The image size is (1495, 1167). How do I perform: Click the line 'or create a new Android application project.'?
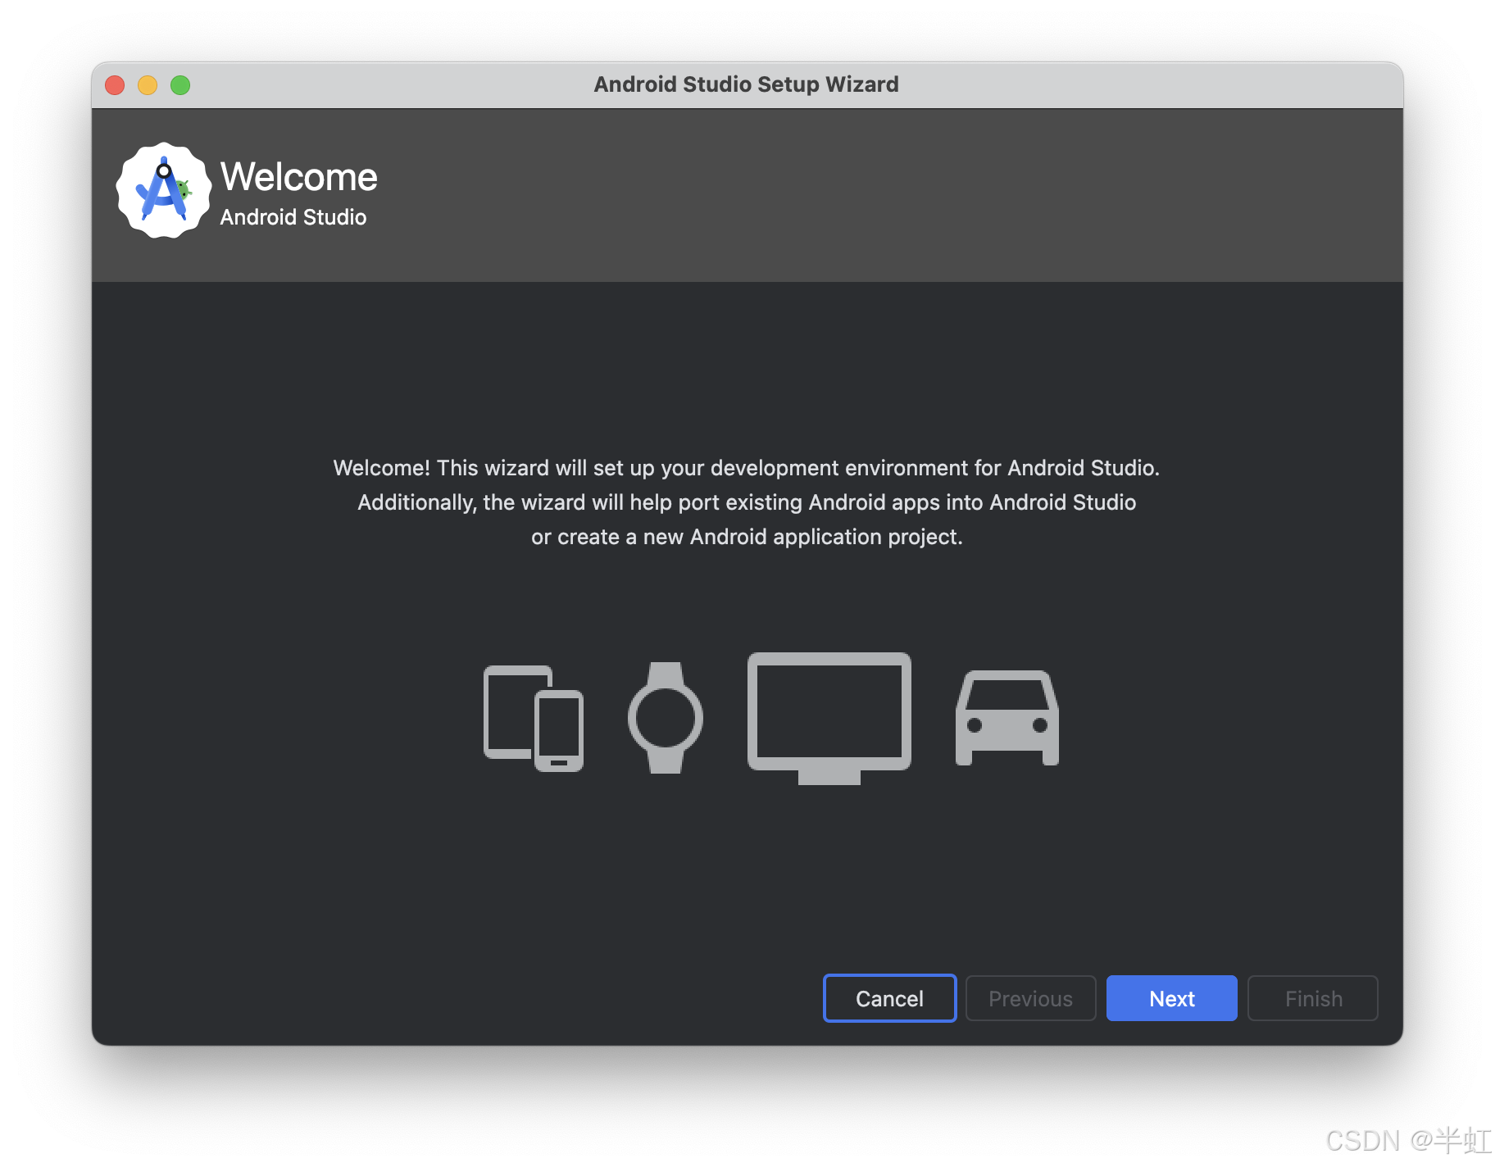747,537
